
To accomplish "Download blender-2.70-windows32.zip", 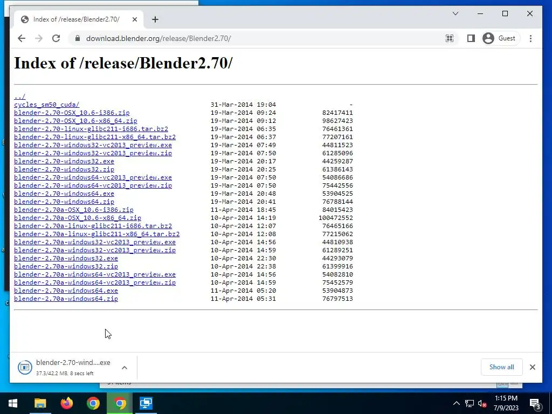I will [x=64, y=169].
